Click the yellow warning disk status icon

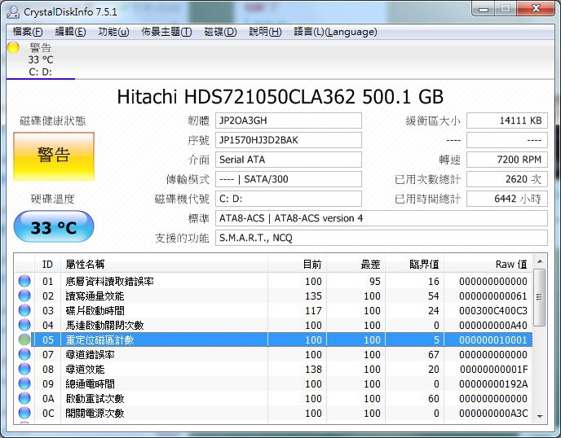(x=13, y=48)
